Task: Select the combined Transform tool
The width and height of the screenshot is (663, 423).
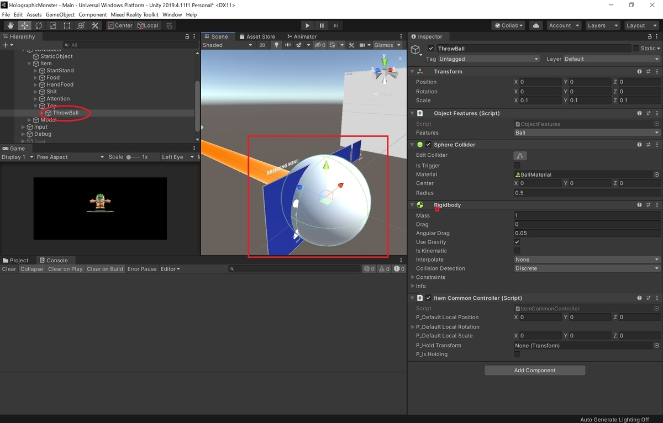Action: point(81,25)
